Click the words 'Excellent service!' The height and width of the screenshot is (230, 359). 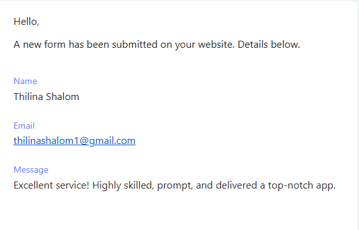pyautogui.click(x=51, y=185)
